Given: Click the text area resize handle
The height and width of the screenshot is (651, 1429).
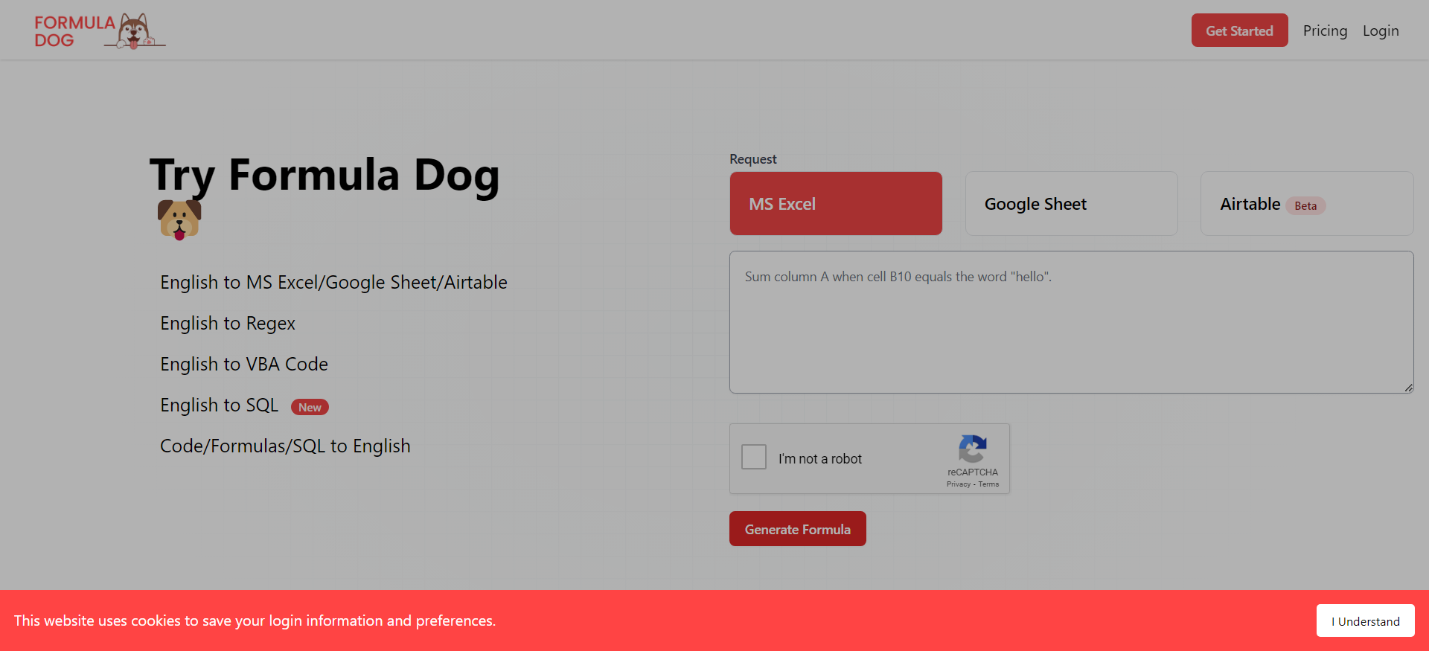Looking at the screenshot, I should tap(1408, 388).
